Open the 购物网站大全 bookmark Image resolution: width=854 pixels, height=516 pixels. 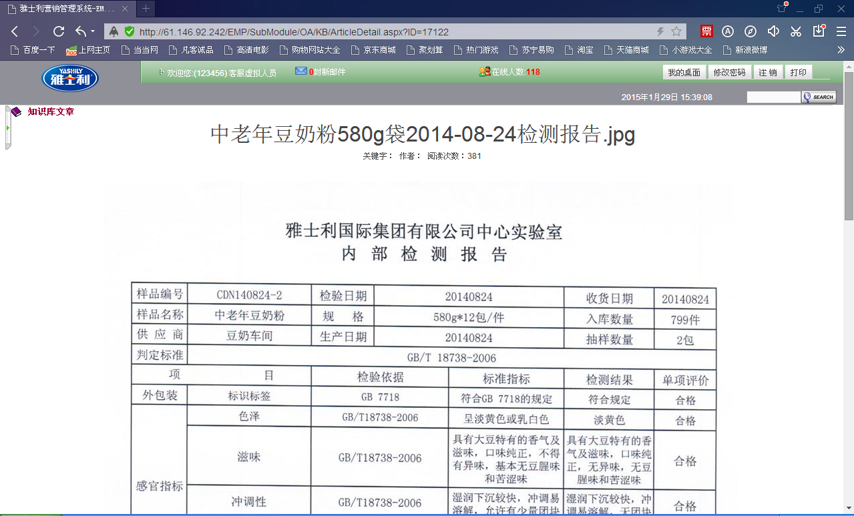pos(310,50)
